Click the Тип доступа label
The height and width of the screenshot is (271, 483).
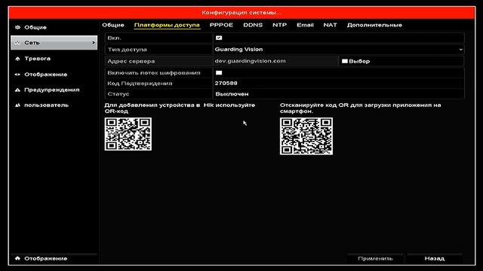click(127, 50)
